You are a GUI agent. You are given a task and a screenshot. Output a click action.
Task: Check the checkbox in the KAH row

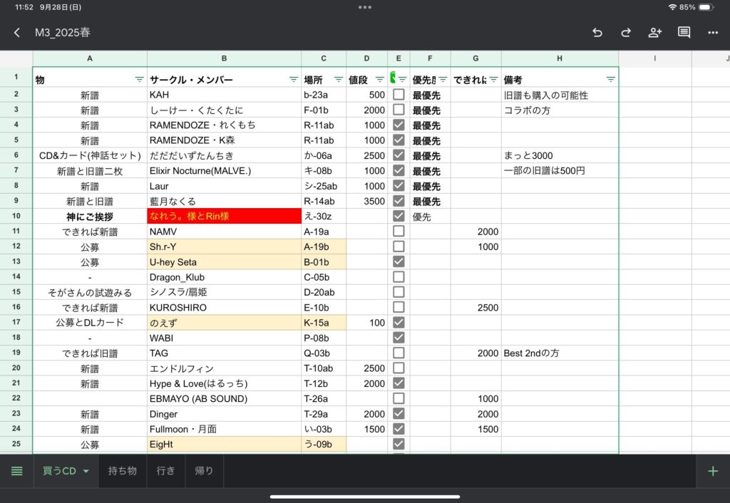tap(399, 95)
